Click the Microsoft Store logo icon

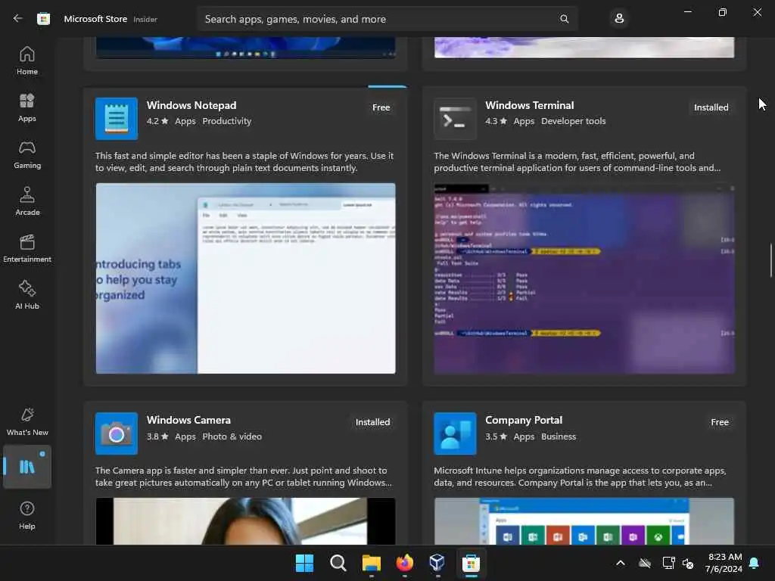(x=43, y=19)
